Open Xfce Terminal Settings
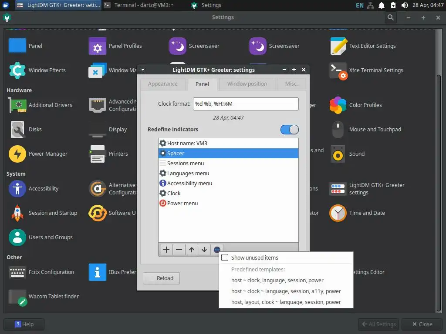This screenshot has height=334, width=446. tap(338, 70)
